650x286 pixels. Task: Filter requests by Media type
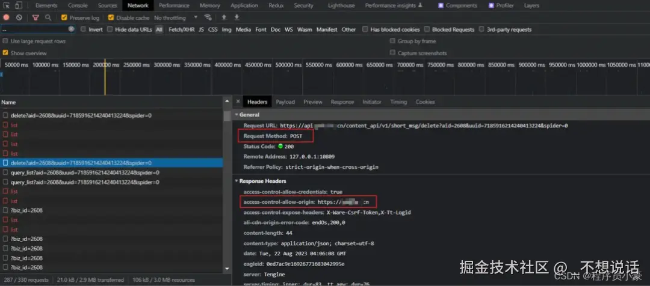click(243, 29)
